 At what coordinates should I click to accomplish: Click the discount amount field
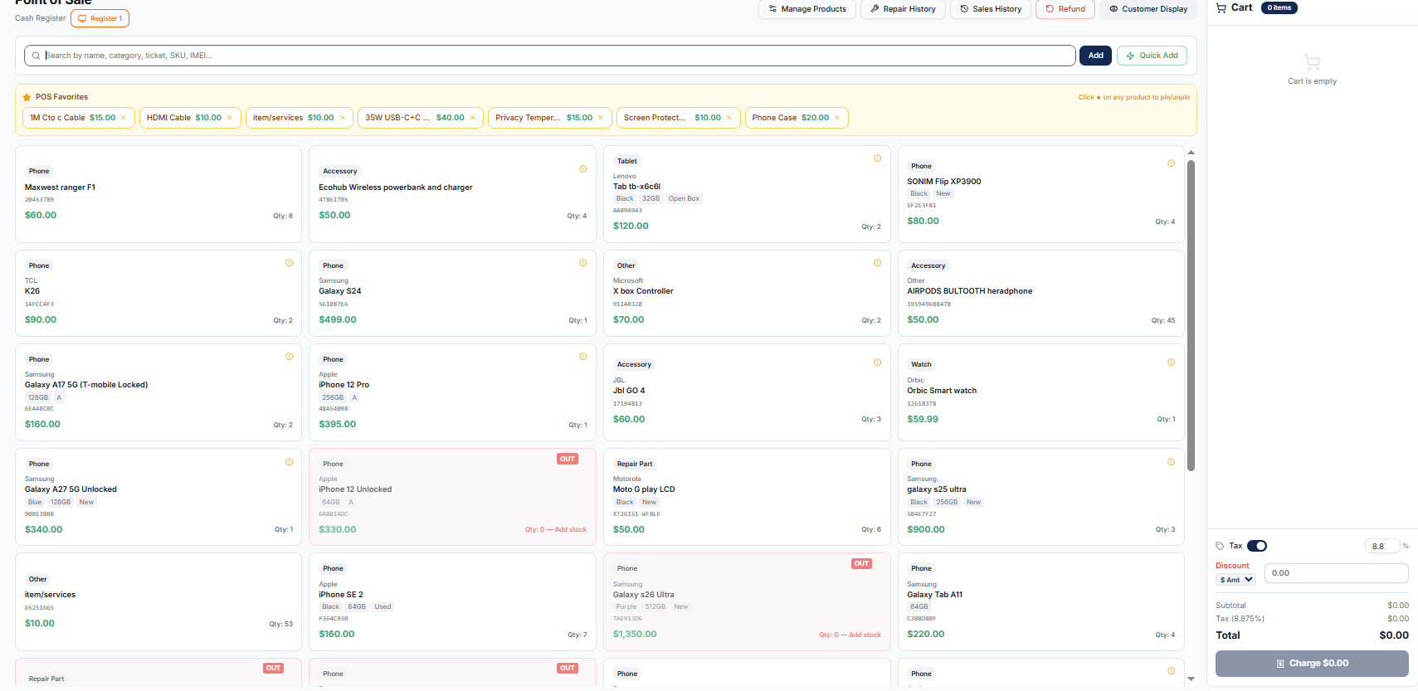click(x=1336, y=573)
